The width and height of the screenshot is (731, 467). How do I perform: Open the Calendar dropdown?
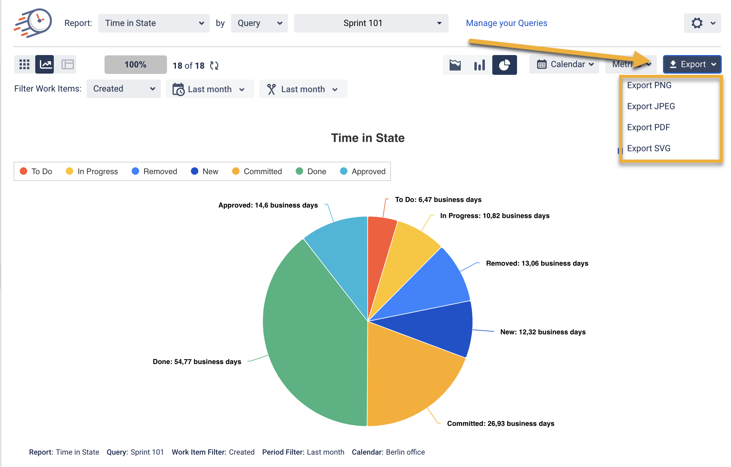pos(564,64)
